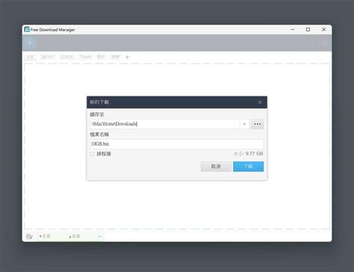Screen dimensions: 354x272
Task: Click the add new download plus button
Action: pos(30,43)
